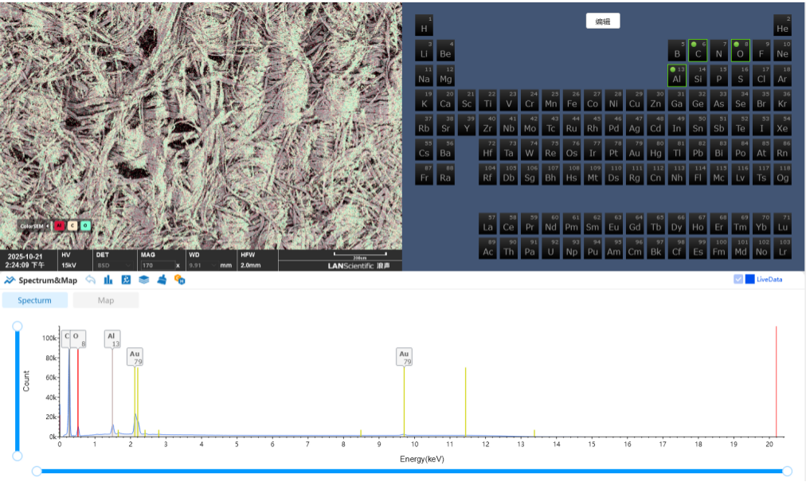This screenshot has width=806, height=482.
Task: Select the Specturm tab
Action: [35, 300]
